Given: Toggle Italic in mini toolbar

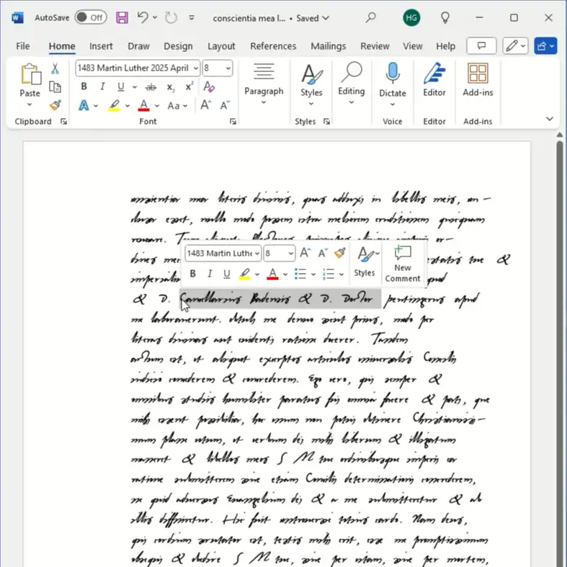Looking at the screenshot, I should [210, 274].
